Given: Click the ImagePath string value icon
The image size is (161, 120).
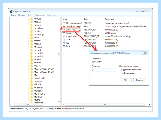Looking at the screenshot, I should coord(64,36).
